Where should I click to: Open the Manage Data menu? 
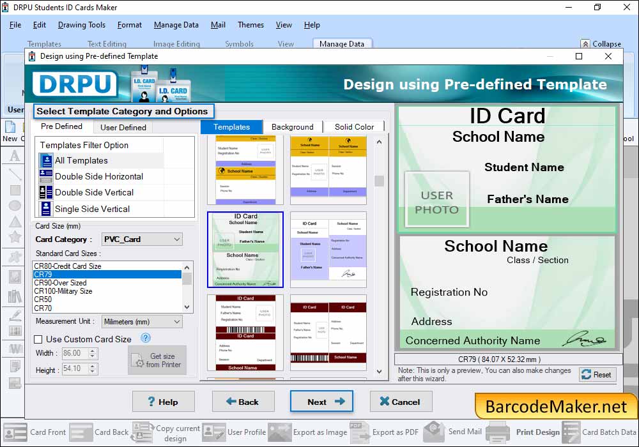[176, 25]
